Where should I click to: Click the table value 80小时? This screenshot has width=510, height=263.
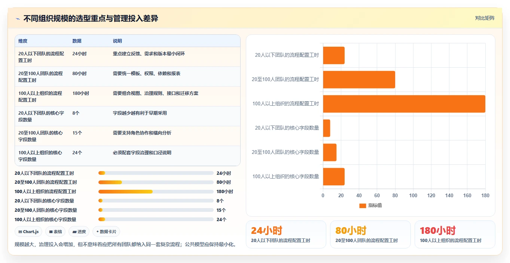[79, 74]
